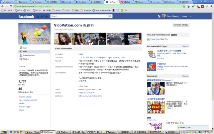Open the Servers bookmark folder
214x134 pixels.
[x=57, y=10]
